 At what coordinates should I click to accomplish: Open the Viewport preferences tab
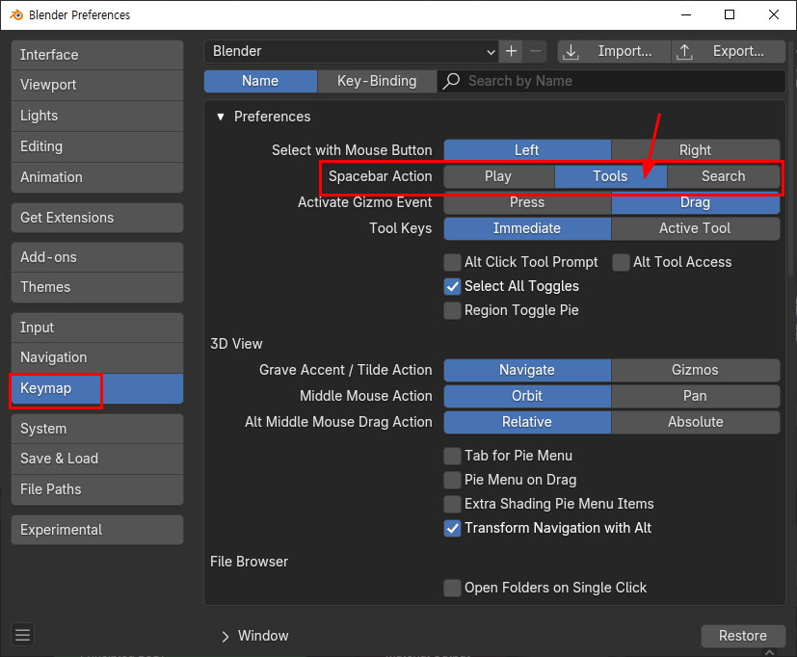click(97, 85)
